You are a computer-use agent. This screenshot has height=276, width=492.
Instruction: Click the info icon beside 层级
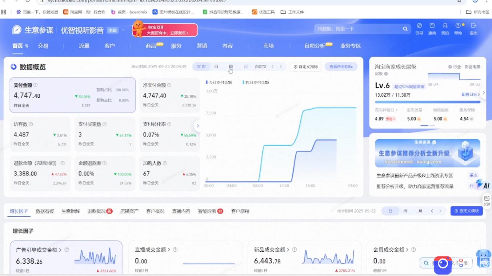click(x=386, y=74)
